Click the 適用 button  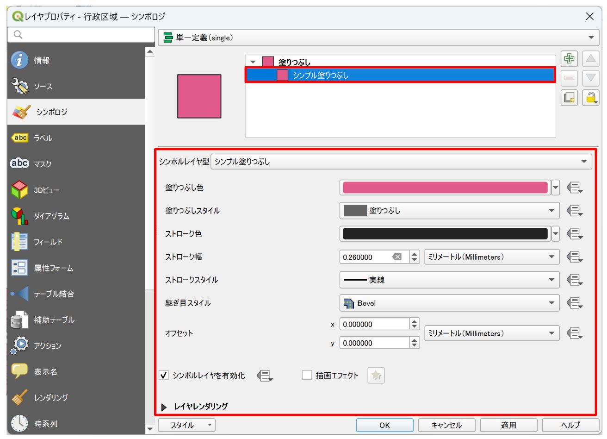click(x=508, y=425)
